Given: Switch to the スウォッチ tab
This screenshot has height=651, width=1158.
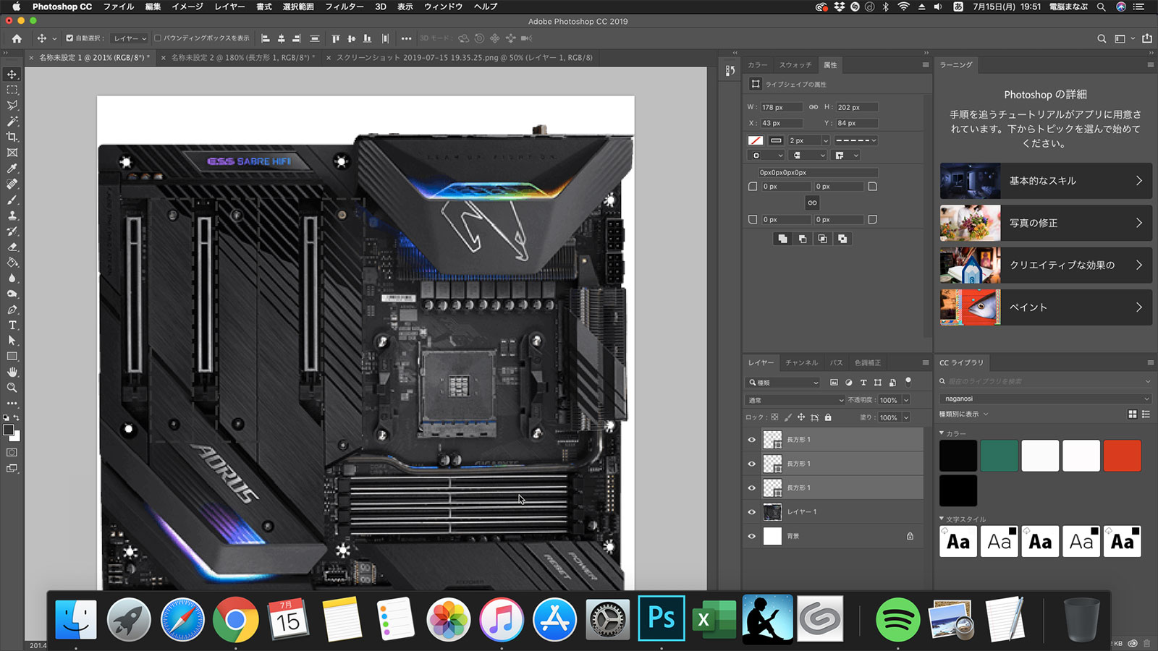Looking at the screenshot, I should pyautogui.click(x=795, y=65).
